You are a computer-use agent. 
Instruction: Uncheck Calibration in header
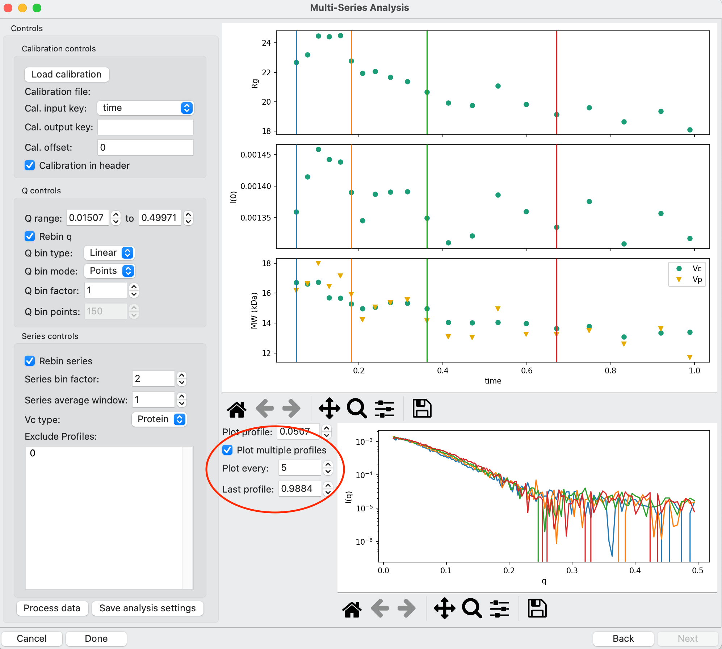point(30,166)
